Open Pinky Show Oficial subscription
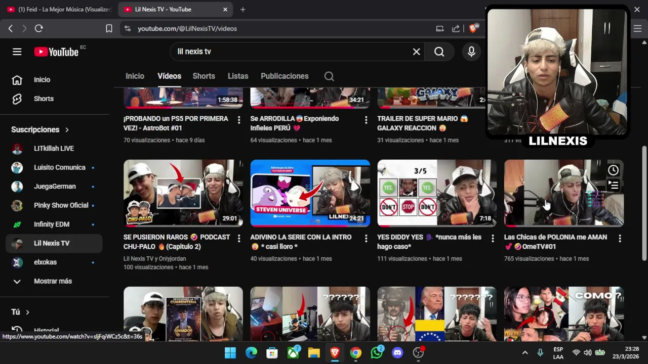Image resolution: width=648 pixels, height=364 pixels. pyautogui.click(x=54, y=205)
